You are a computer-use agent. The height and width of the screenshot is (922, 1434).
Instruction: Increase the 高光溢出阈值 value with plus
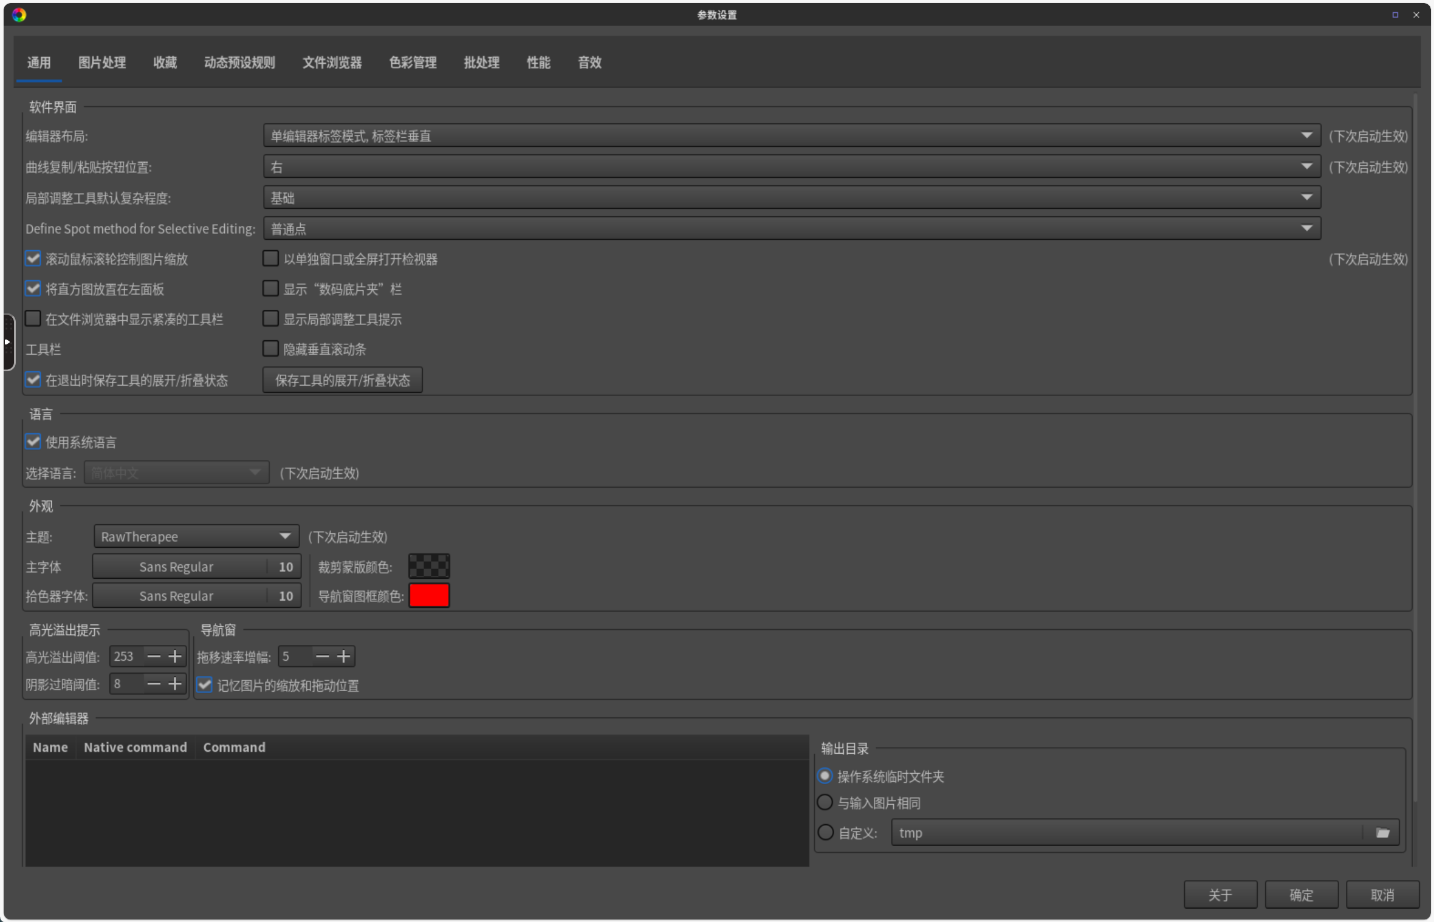click(x=175, y=657)
